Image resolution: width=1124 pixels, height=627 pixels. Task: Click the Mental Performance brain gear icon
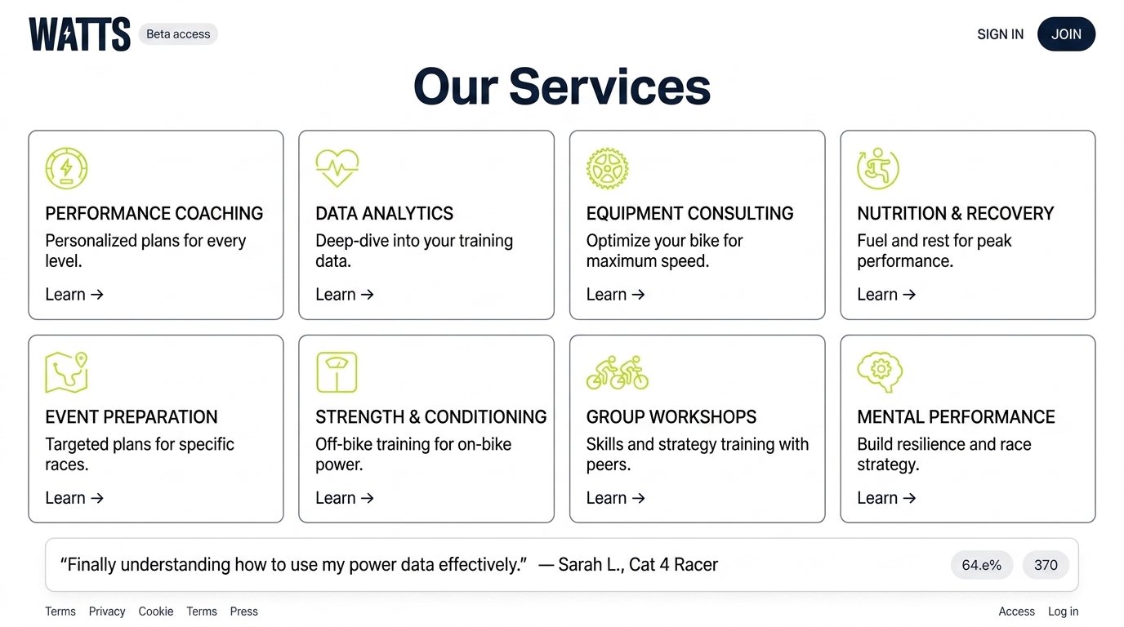click(x=879, y=372)
